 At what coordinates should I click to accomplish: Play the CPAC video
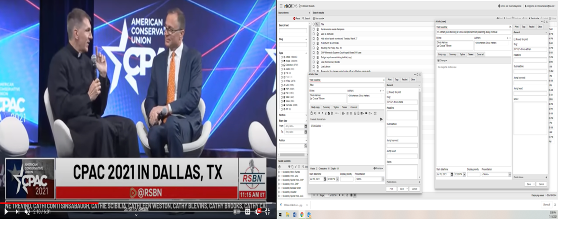point(6,211)
